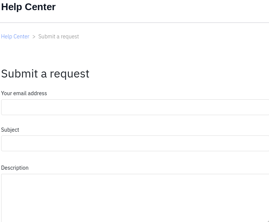Click the large 'Submit a request' heading
The height and width of the screenshot is (222, 269).
pyautogui.click(x=45, y=74)
